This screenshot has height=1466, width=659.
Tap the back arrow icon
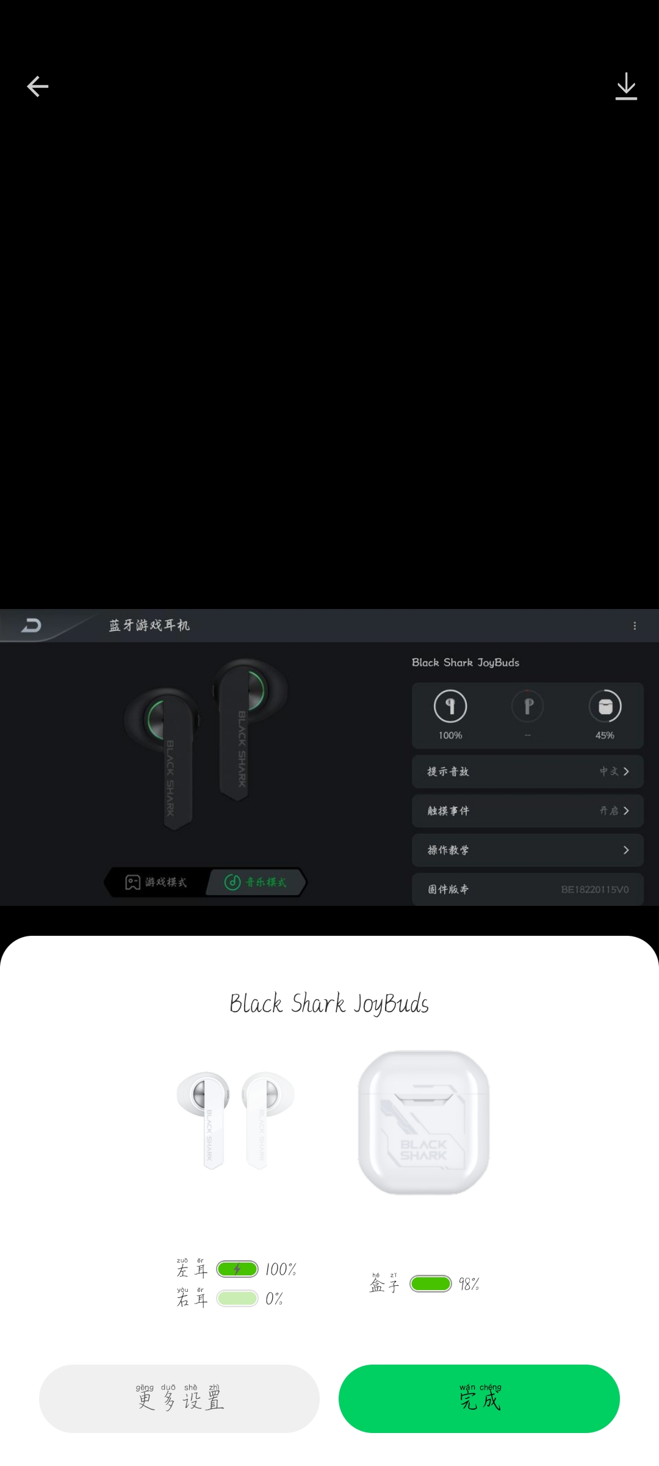click(x=37, y=86)
